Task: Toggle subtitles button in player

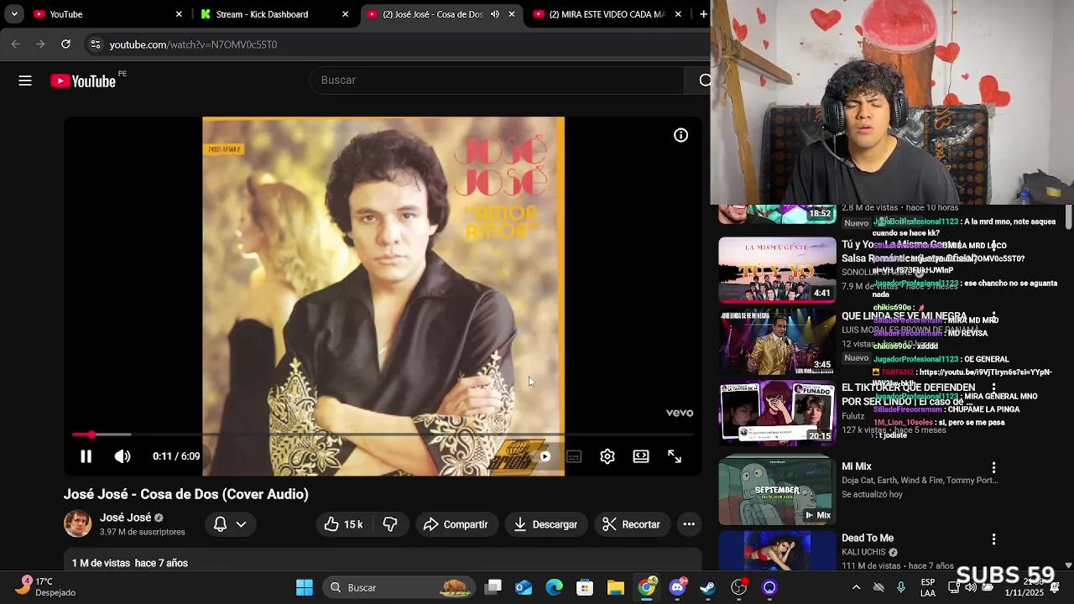Action: 574,456
